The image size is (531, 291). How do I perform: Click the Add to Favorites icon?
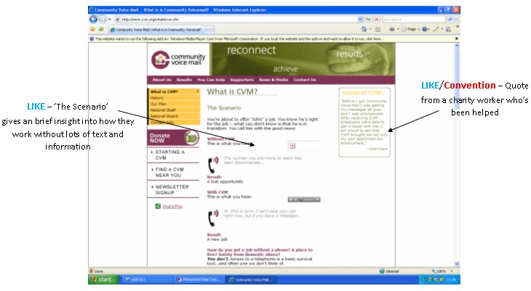[101, 30]
